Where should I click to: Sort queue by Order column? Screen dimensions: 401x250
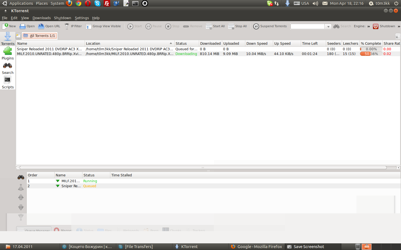coord(40,175)
